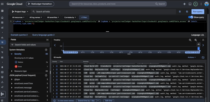The width and height of the screenshot is (210, 102).
Task: Expand the Resource type field
Action: (12, 71)
